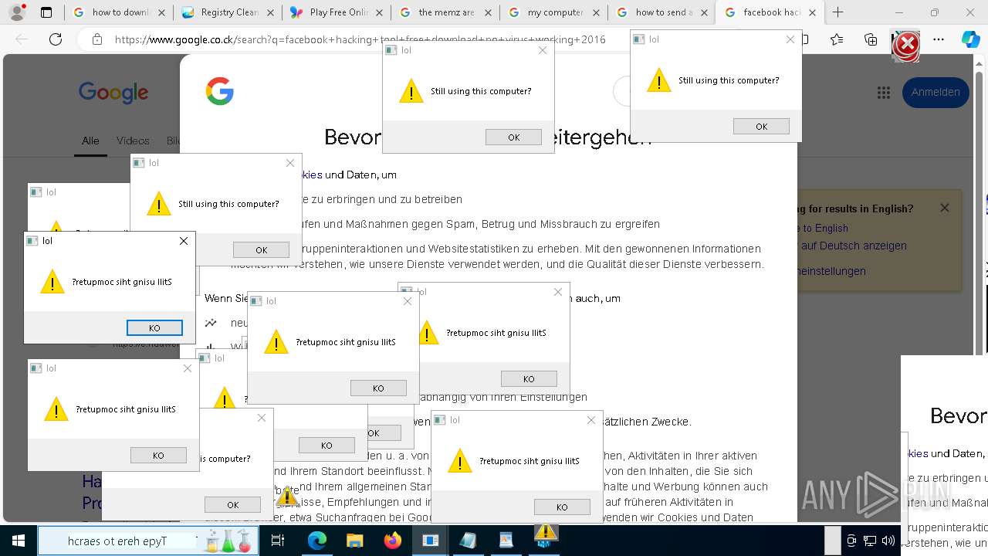Select the Videos search filter
Image resolution: width=988 pixels, height=556 pixels.
(133, 141)
